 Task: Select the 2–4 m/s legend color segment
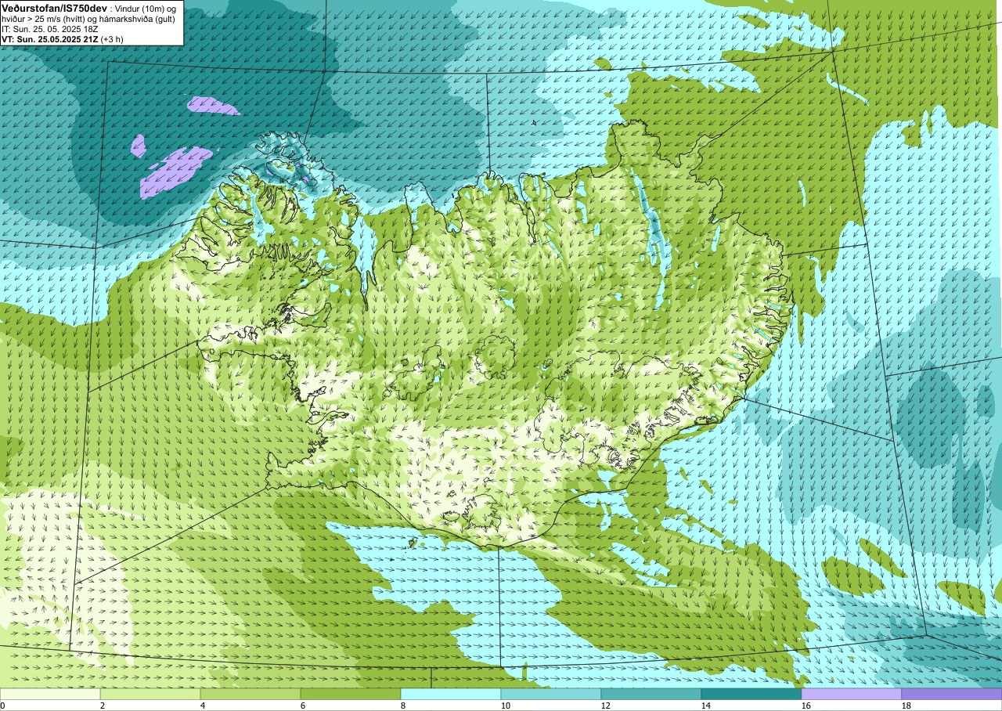[x=150, y=694]
